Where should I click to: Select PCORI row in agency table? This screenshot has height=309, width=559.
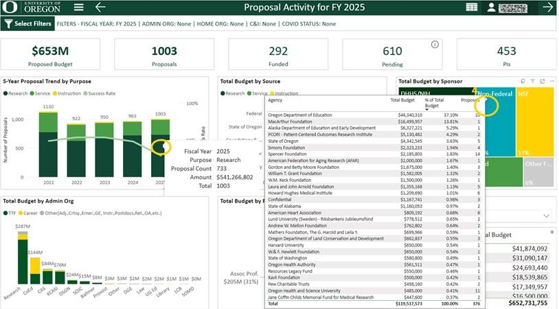pyautogui.click(x=374, y=135)
